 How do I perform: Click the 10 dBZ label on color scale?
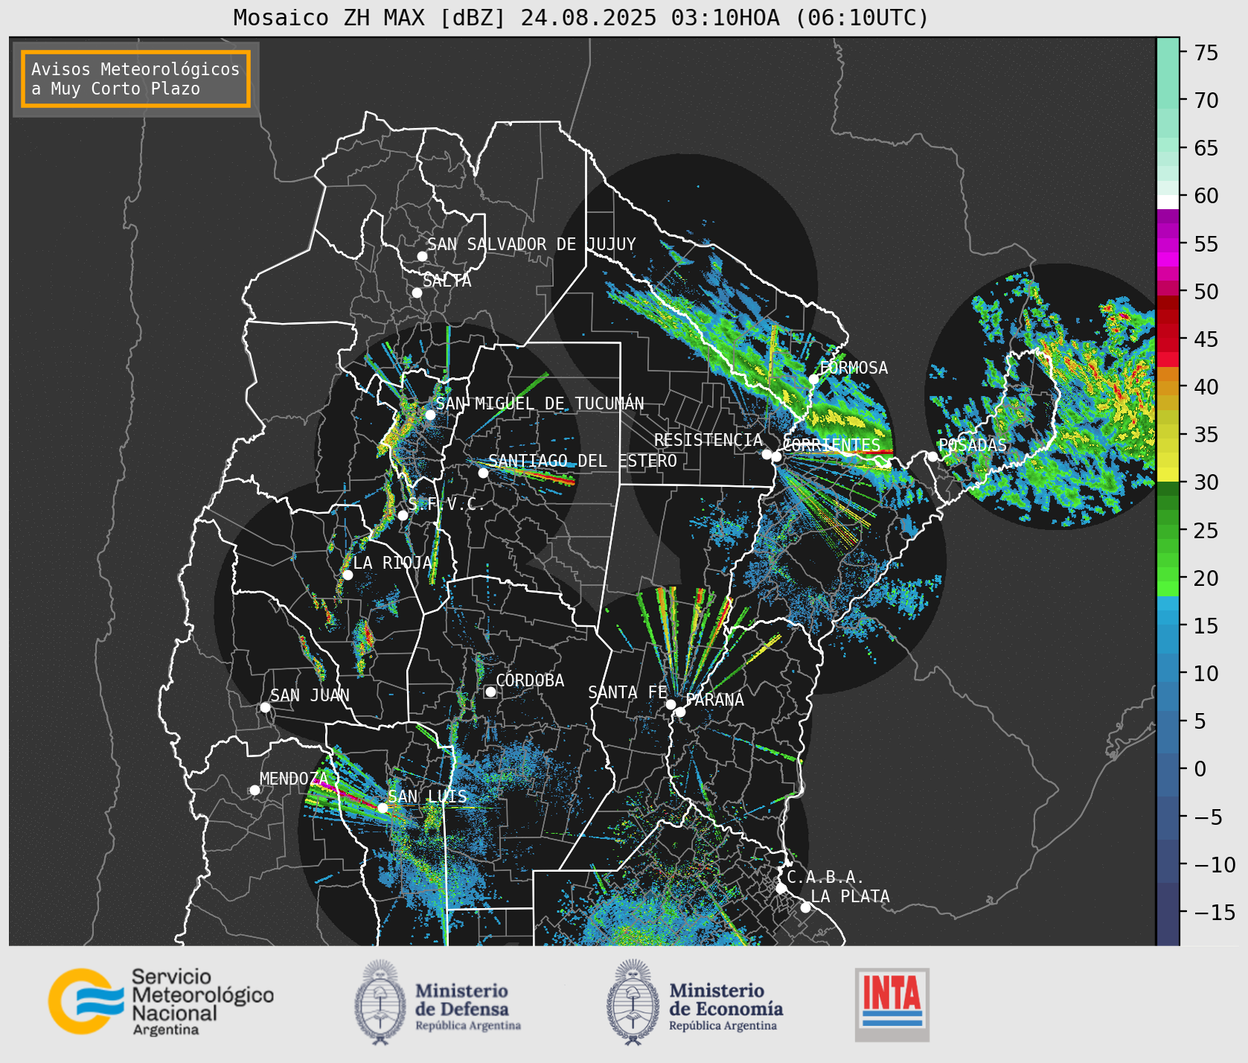[x=1206, y=674]
